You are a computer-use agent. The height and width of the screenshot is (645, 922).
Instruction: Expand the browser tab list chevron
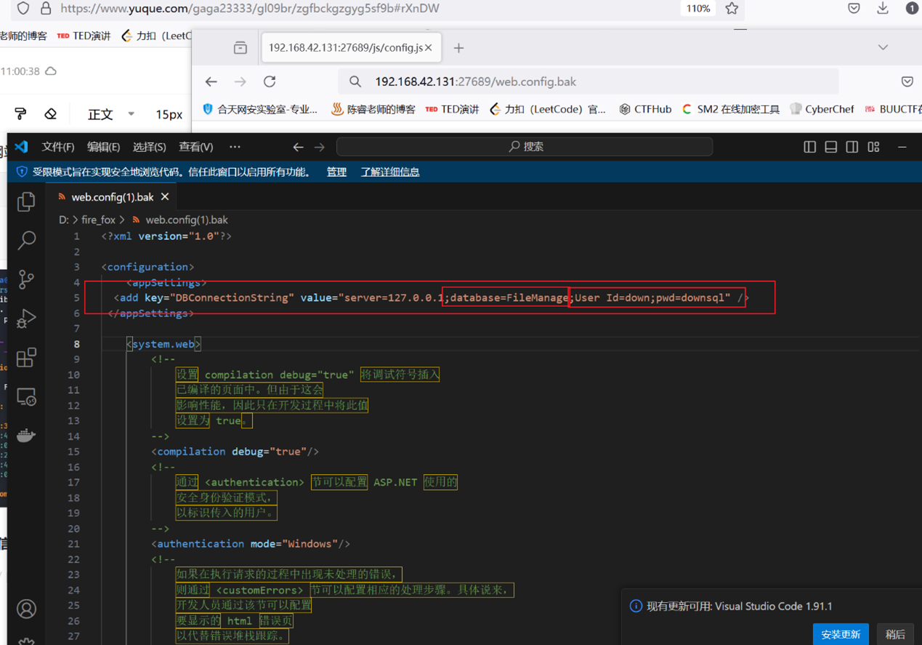coord(883,47)
